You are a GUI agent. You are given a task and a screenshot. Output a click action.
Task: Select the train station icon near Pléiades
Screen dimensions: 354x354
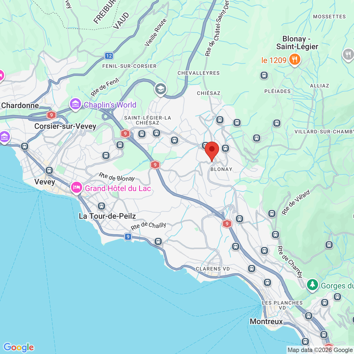264,75
